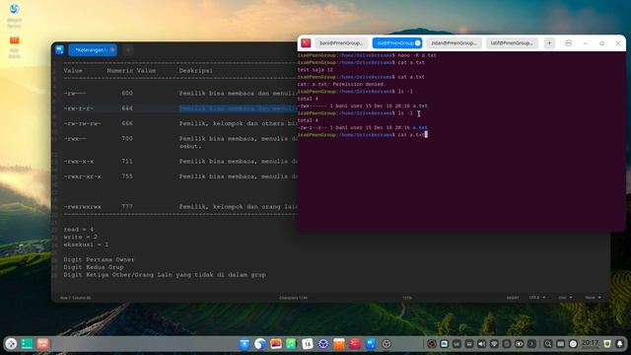Open the red terminal icon in the dock
Image resolution: width=631 pixels, height=355 pixels.
click(355, 344)
